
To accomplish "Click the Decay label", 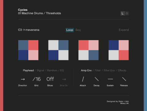I will click(97, 86).
